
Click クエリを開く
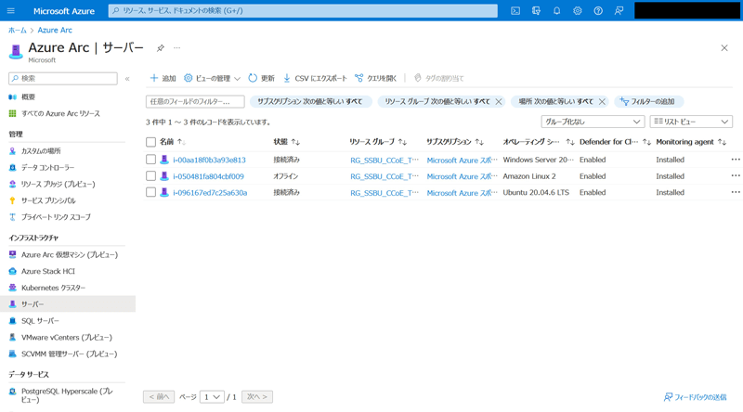[x=376, y=78]
